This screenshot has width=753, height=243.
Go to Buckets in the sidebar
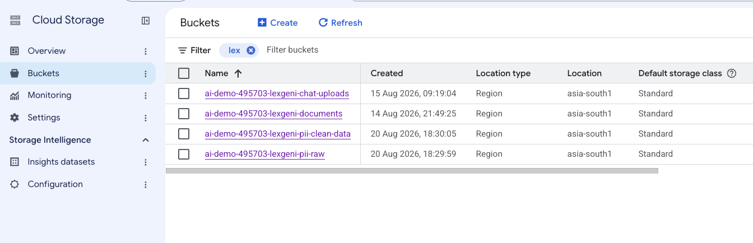[x=43, y=73]
